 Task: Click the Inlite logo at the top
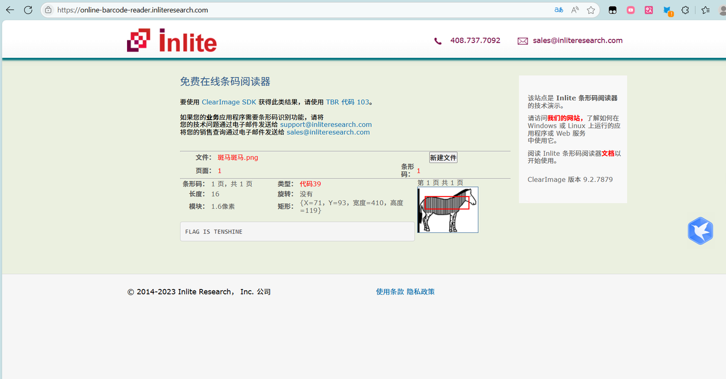[x=171, y=40]
